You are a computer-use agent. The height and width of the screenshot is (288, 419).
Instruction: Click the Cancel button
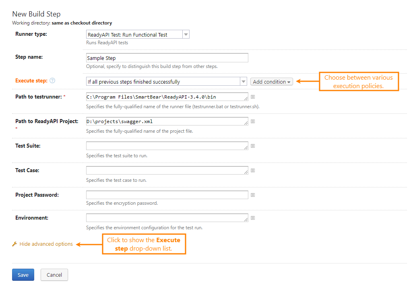54,275
